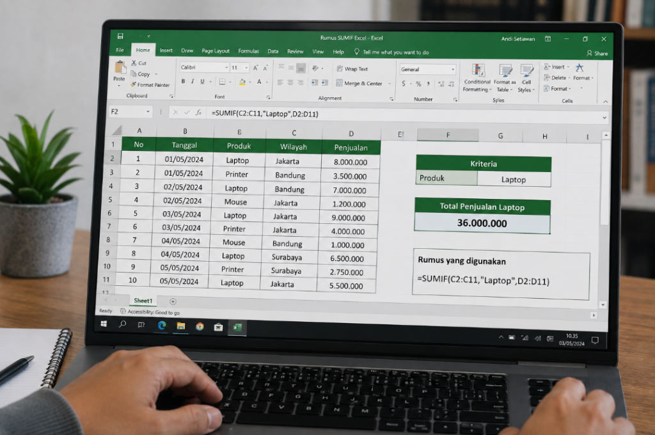Screen dimensions: 655x435
Task: Click the Select All corner triangle
Action: [x=116, y=130]
